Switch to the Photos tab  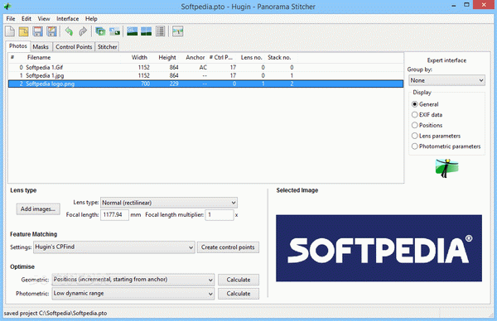pos(18,46)
